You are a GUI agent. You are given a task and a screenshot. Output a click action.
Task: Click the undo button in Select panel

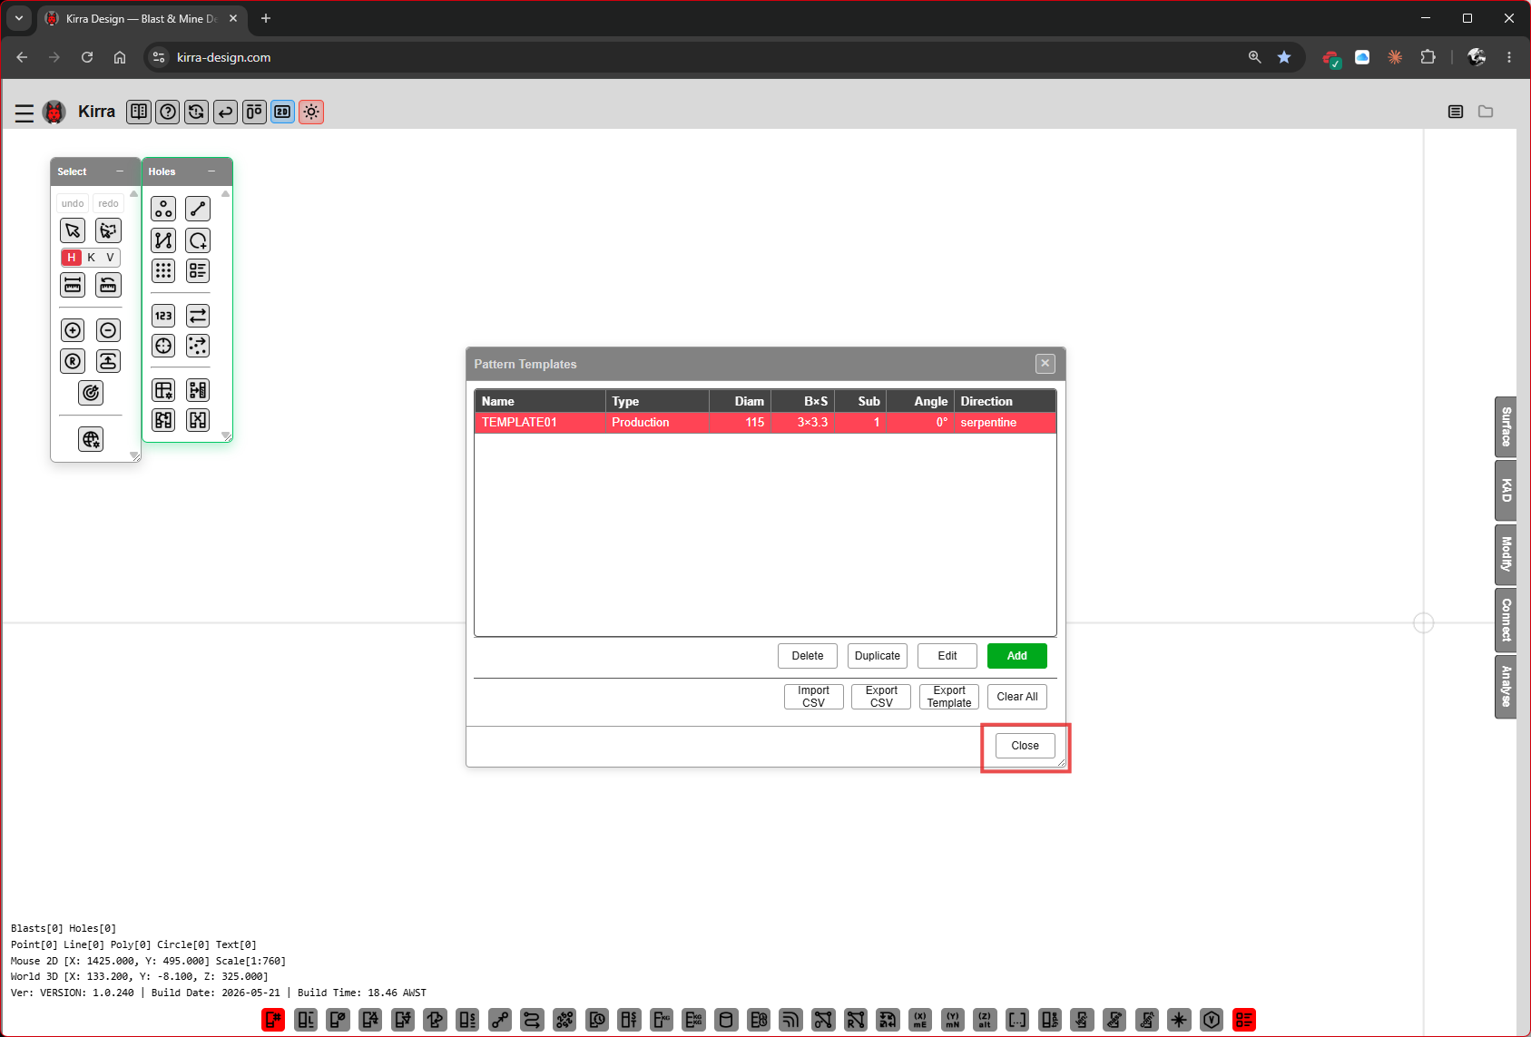[73, 203]
